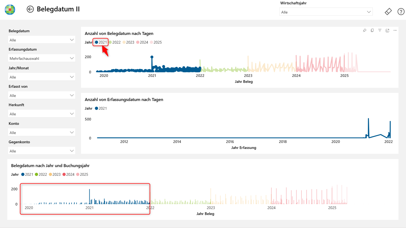Pin the Belegdatum nach Tagen visual

[365, 30]
